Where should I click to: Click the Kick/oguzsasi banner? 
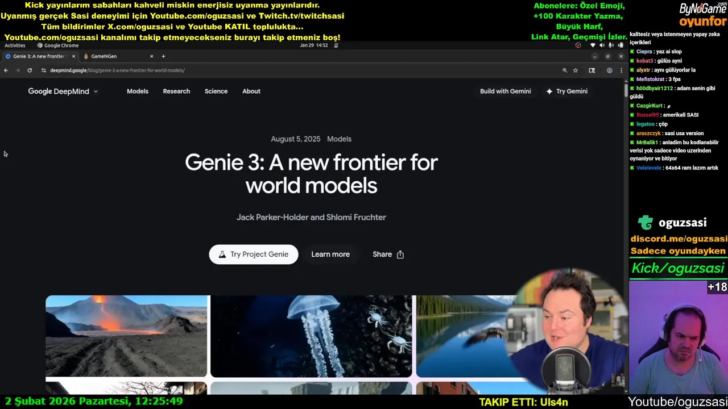pos(678,268)
